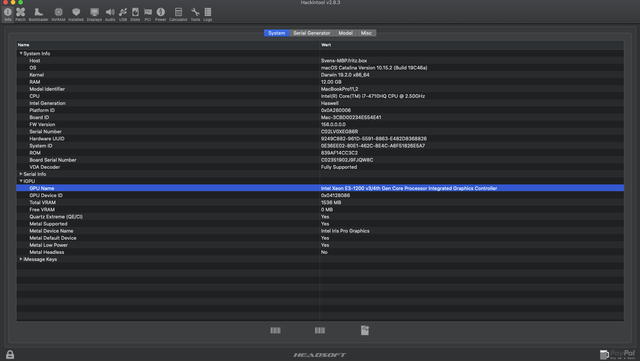640x361 pixels.
Task: Open the Patch toolbar section
Action: click(x=21, y=15)
